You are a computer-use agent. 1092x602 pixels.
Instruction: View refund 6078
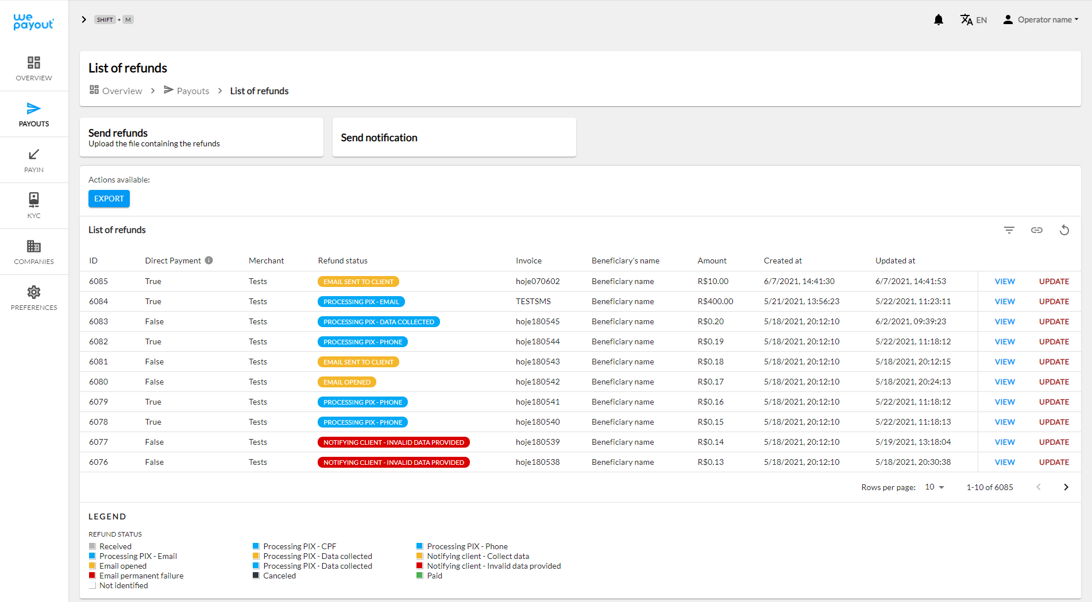(x=1005, y=422)
